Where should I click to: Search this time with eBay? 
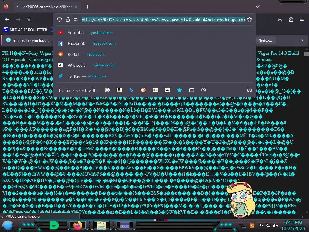click(x=155, y=90)
